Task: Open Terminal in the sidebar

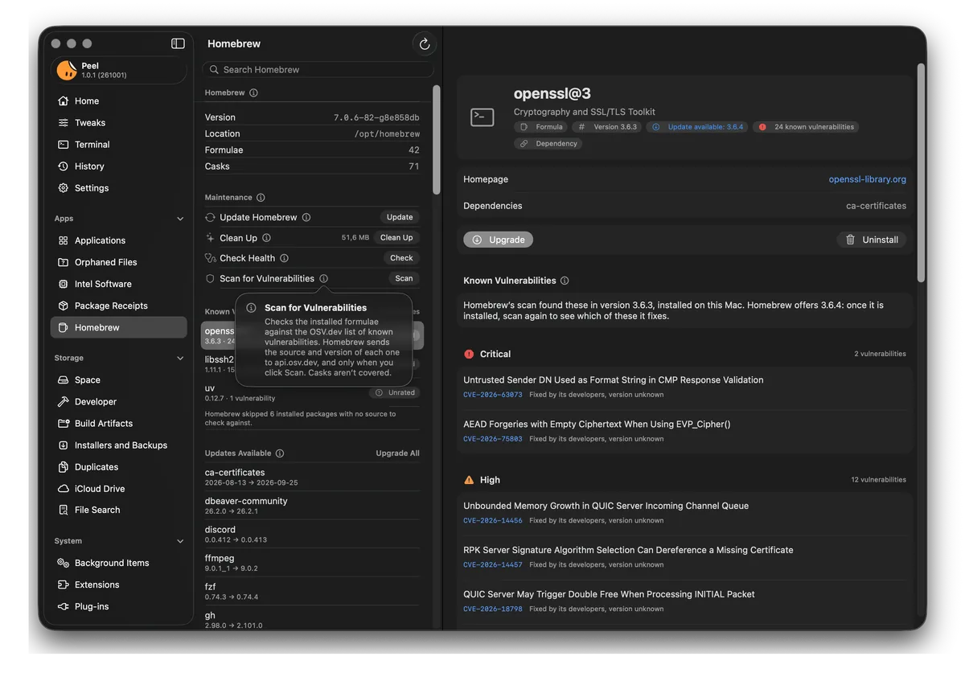Action: 119,145
